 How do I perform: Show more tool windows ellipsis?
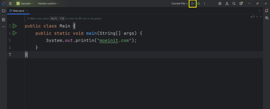point(3,27)
